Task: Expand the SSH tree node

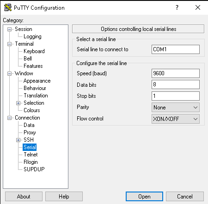Action: [18, 140]
